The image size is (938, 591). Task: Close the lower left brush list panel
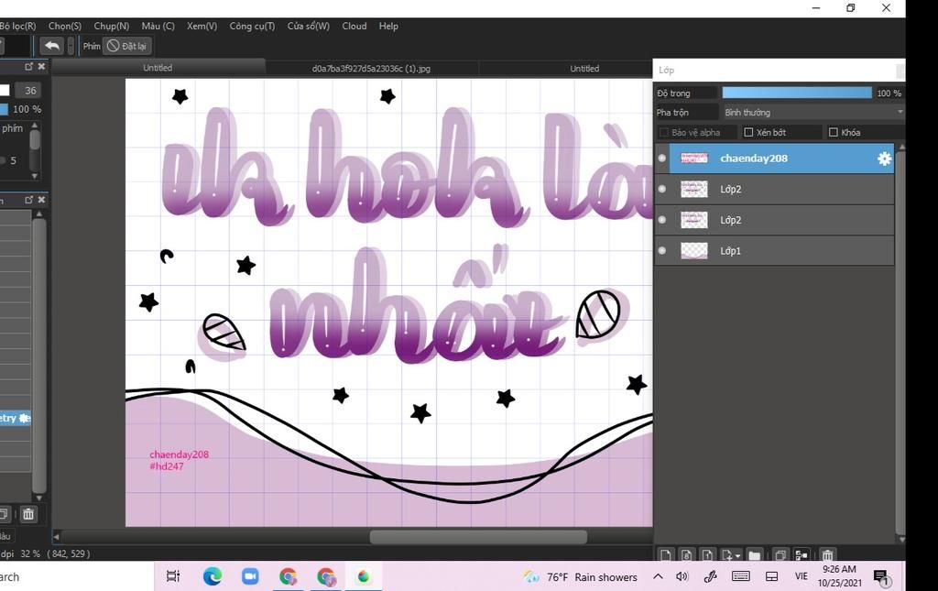tap(41, 200)
